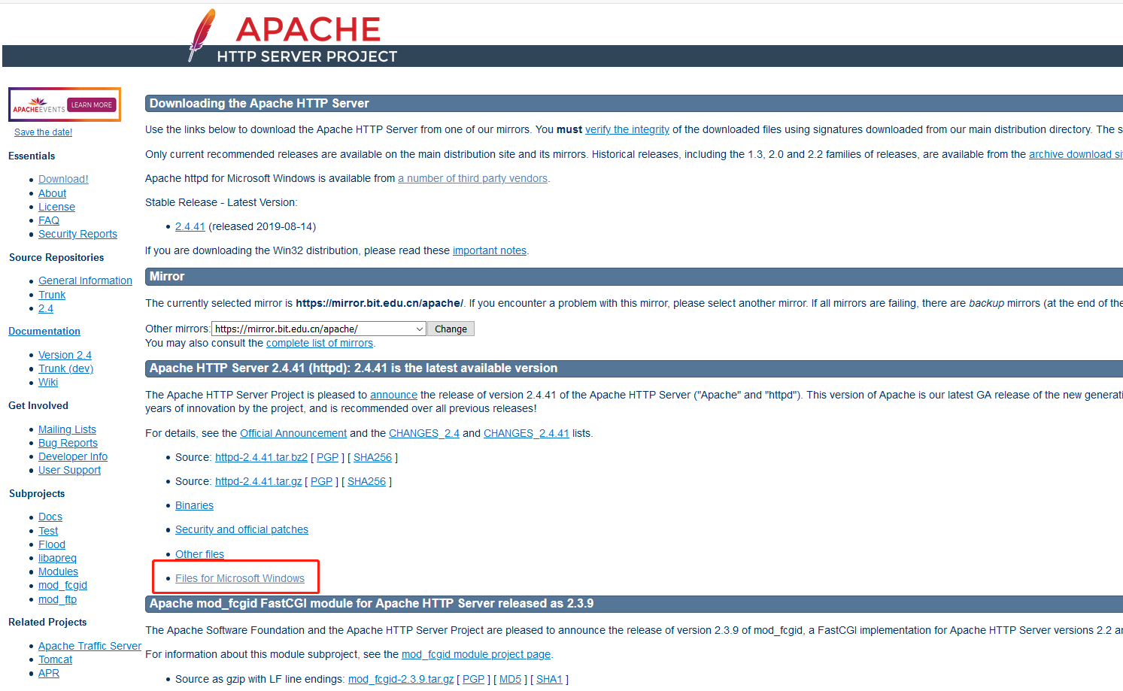Open the Save the date link

[44, 132]
